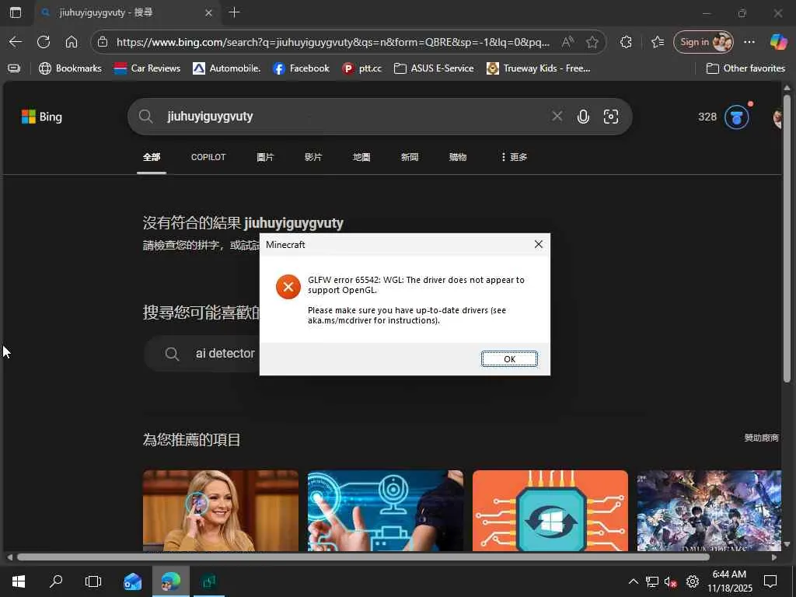Close the jiuhuyiguygvuty search tab

tap(208, 12)
